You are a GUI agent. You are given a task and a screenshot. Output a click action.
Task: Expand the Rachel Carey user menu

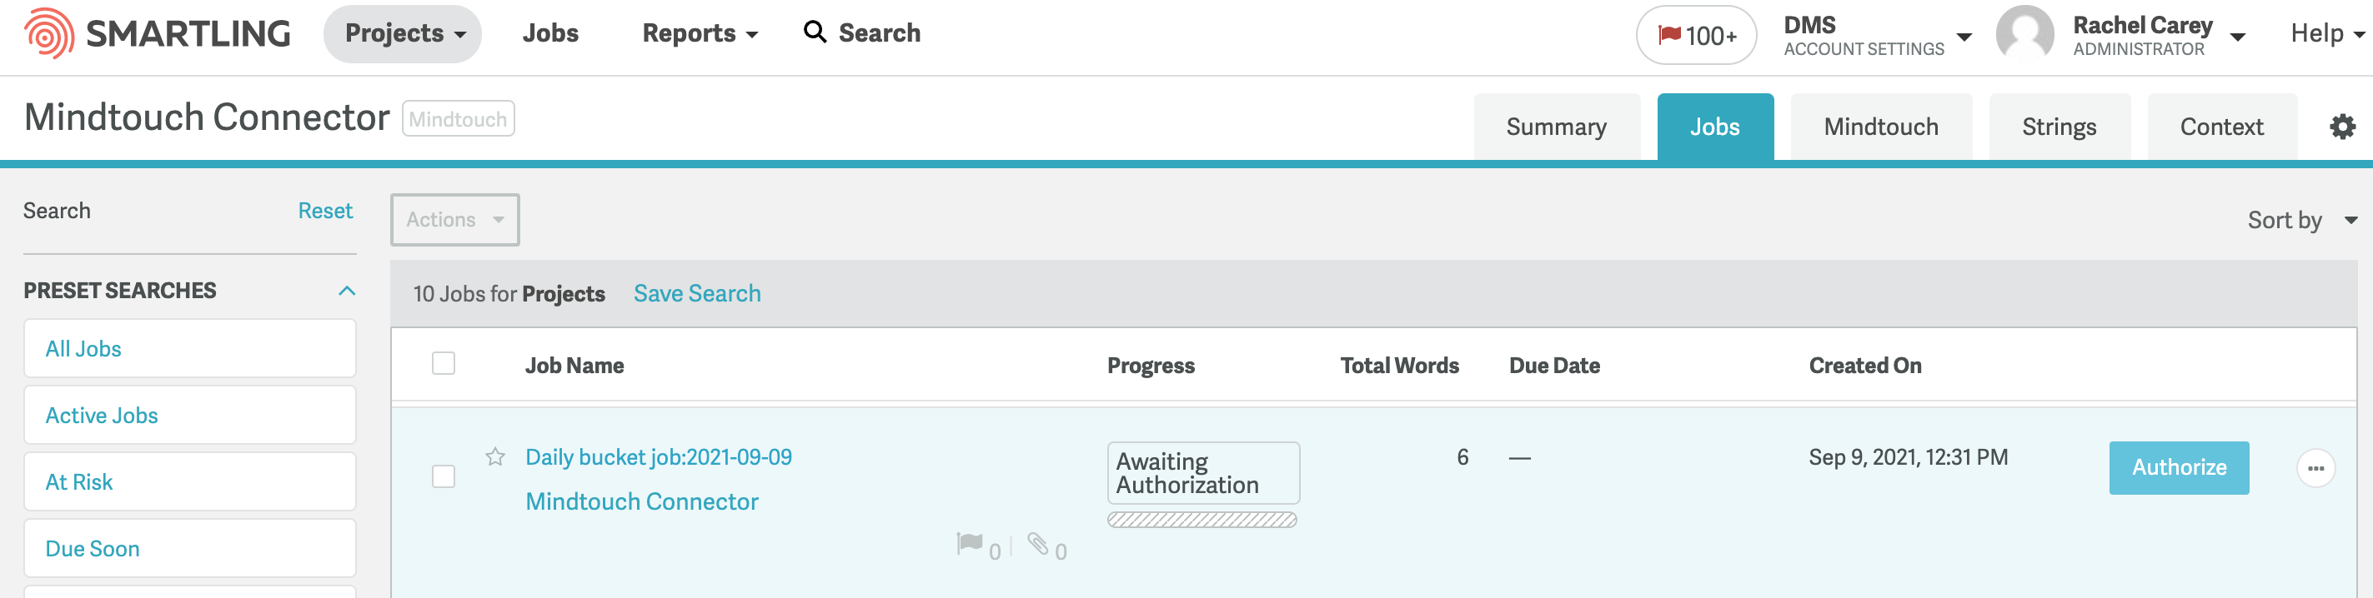[2159, 35]
